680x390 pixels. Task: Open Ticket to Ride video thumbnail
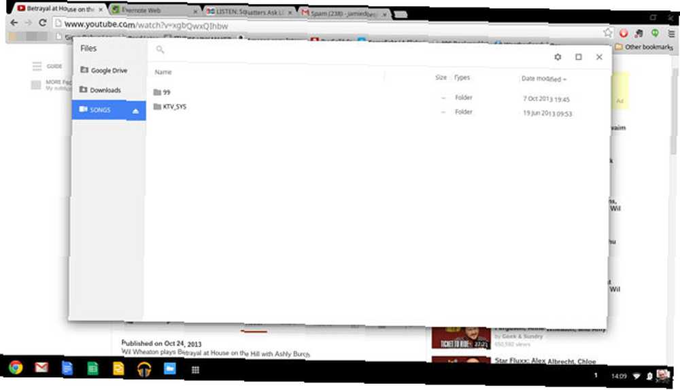[x=461, y=338]
